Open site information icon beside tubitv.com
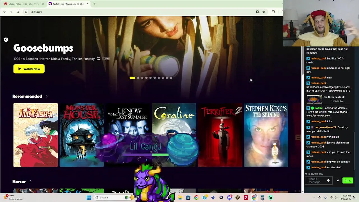Screen dimensions: 359x202 pos(26,12)
